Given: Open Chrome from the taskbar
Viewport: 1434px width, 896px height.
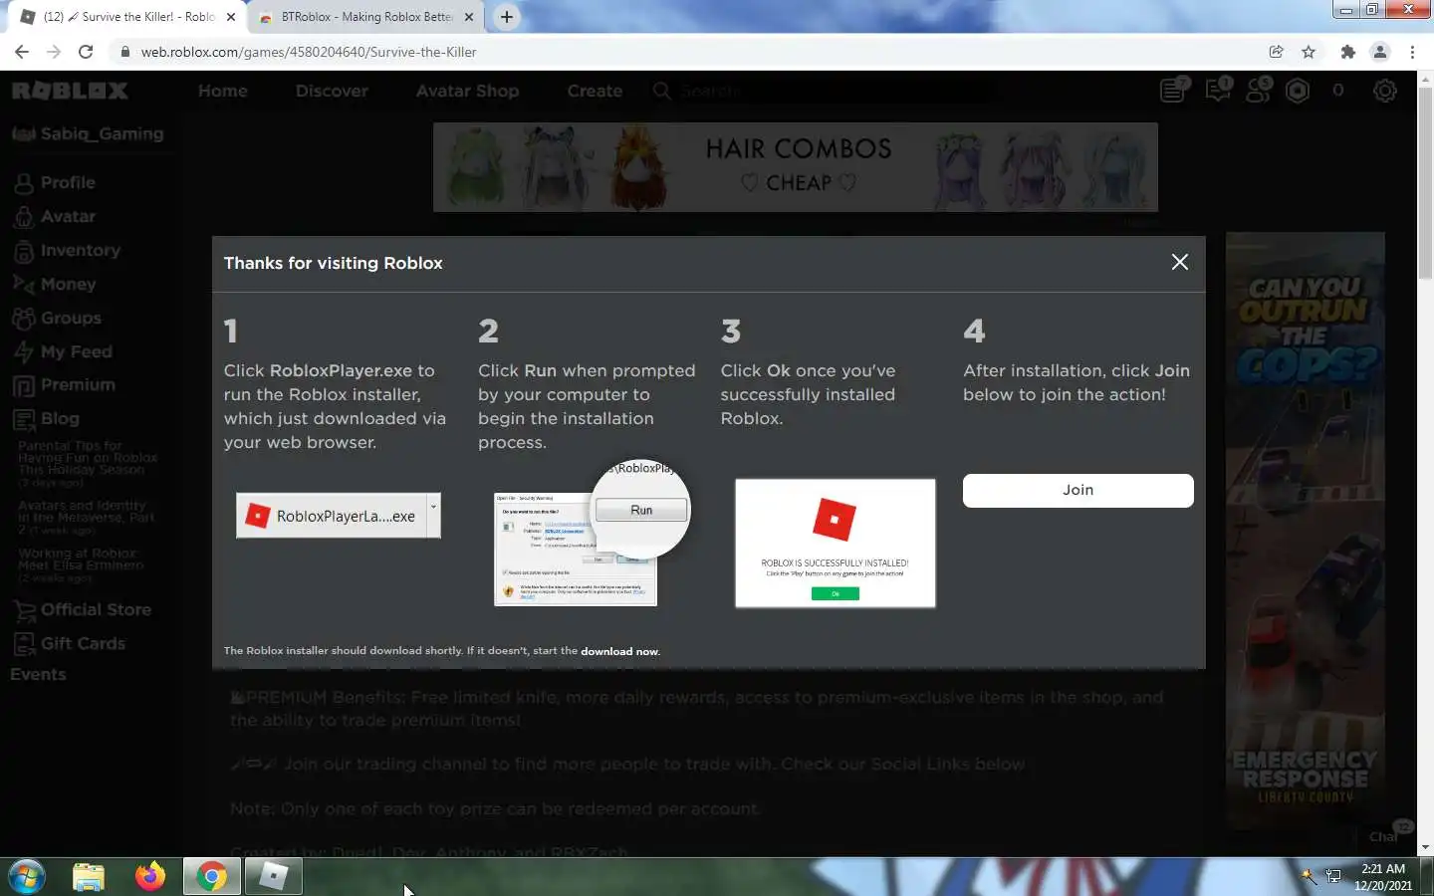Looking at the screenshot, I should pyautogui.click(x=211, y=877).
